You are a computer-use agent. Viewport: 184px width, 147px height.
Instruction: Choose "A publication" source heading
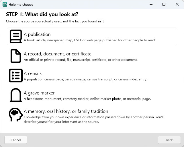(x=37, y=34)
